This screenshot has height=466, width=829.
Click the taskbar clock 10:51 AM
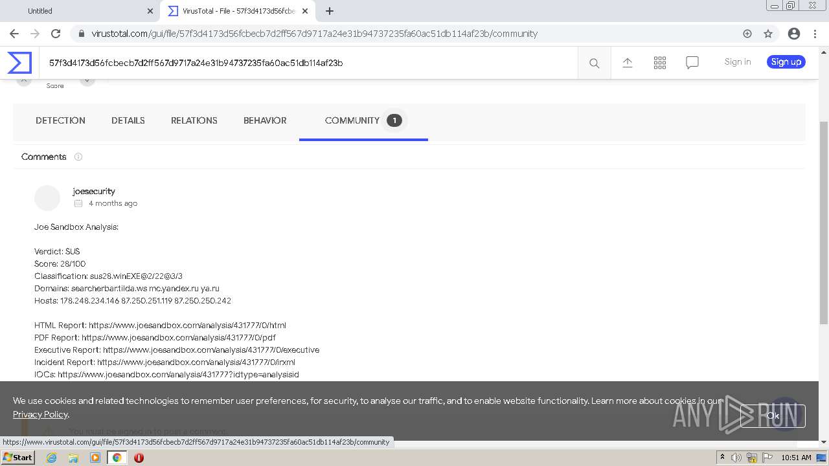[x=796, y=458]
